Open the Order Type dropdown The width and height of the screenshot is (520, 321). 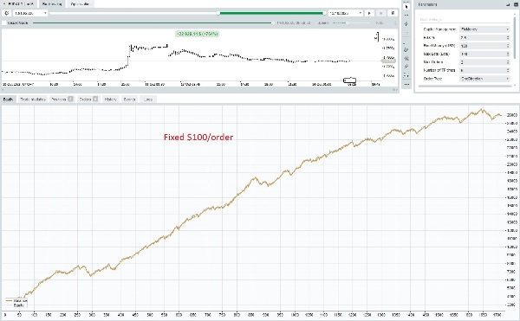pos(484,79)
